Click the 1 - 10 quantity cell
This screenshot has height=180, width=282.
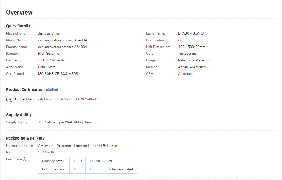click(x=78, y=161)
